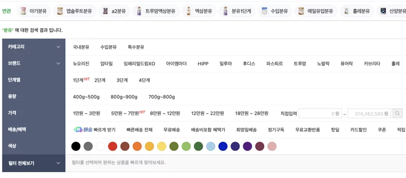Screen dimensions: 406x178
Task: Click the a2분유 product thumbnail icon
Action: point(106,11)
